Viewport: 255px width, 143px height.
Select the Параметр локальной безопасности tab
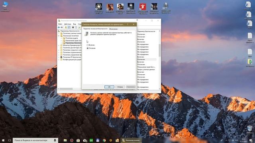[x=95, y=29]
